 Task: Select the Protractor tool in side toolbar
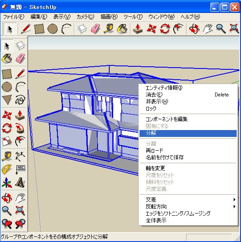7,169
